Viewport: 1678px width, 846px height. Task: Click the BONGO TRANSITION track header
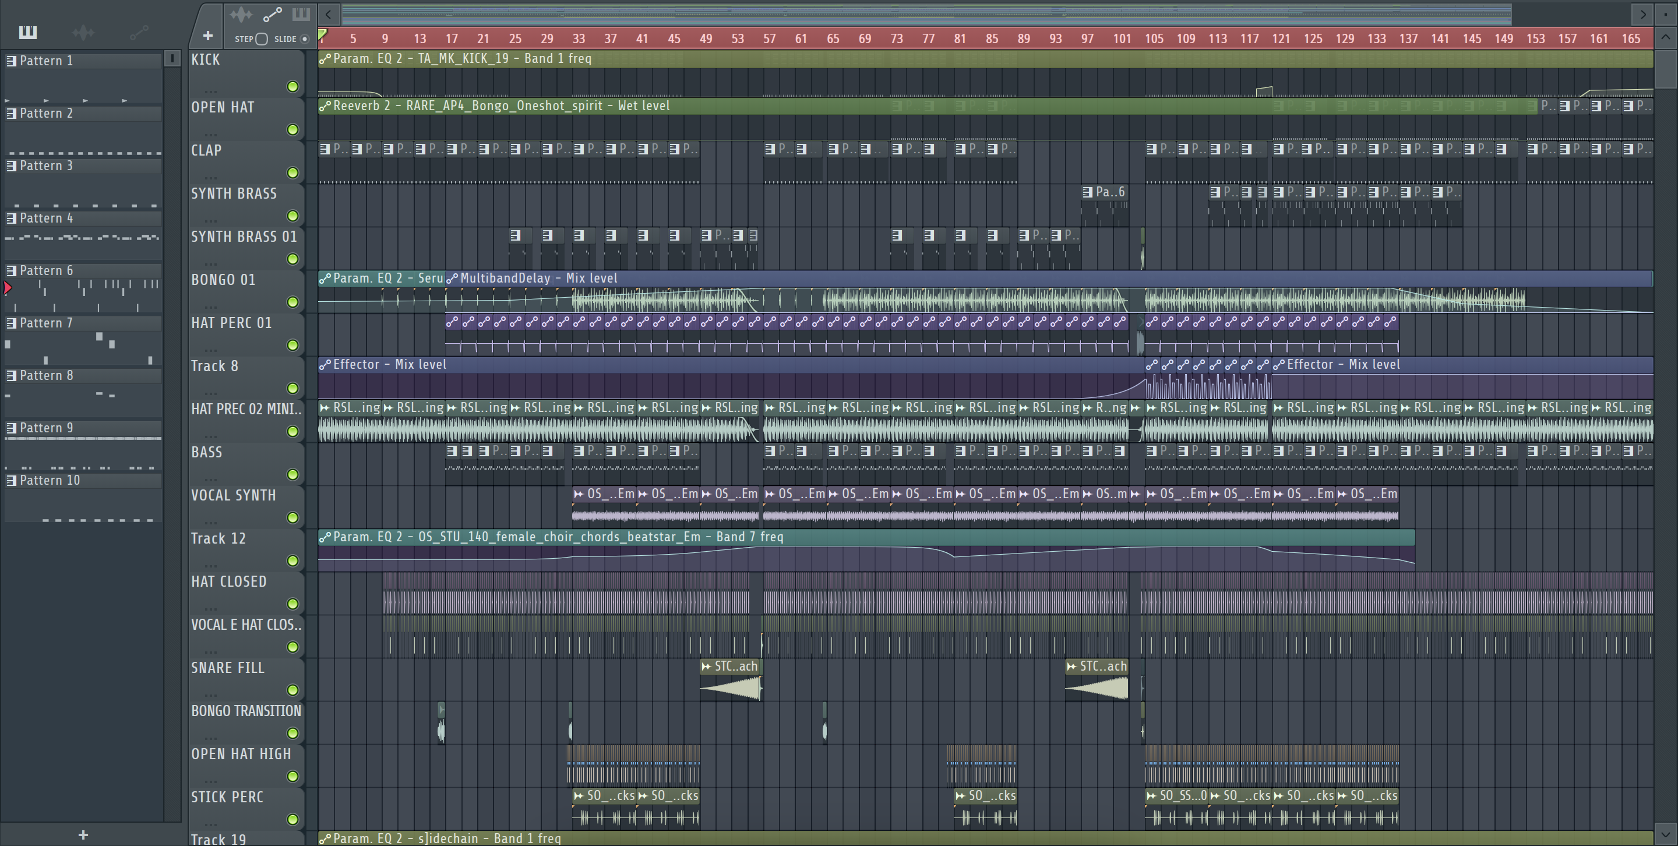pyautogui.click(x=246, y=723)
